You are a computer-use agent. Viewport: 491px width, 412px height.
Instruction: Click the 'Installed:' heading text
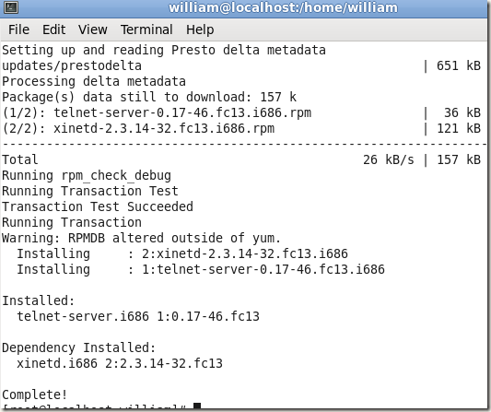point(39,300)
